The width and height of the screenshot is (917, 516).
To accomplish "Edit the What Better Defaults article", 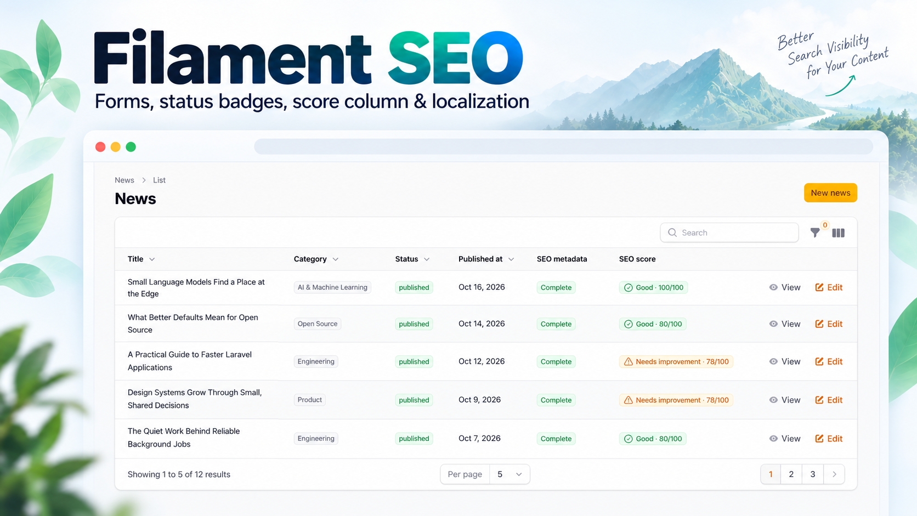I will (x=829, y=324).
